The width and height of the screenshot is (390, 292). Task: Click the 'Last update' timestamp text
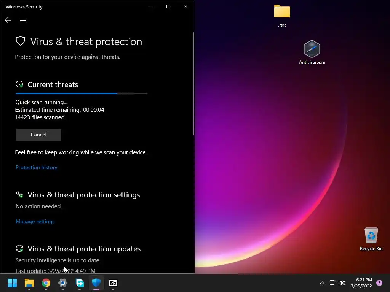pos(56,271)
